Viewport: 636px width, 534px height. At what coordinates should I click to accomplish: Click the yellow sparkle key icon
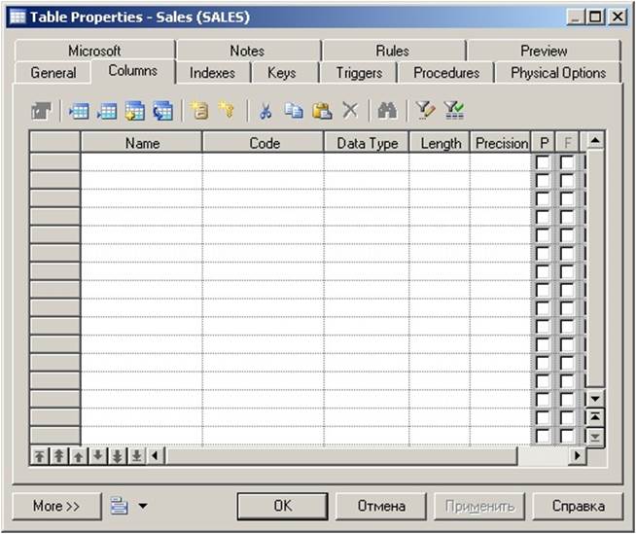tap(227, 110)
